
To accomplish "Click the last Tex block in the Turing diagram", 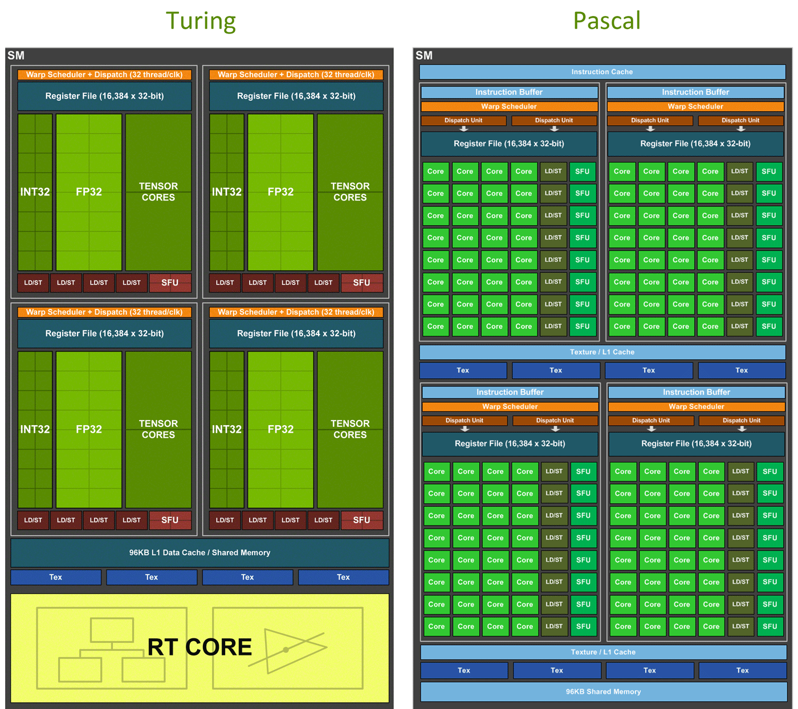I will click(344, 577).
